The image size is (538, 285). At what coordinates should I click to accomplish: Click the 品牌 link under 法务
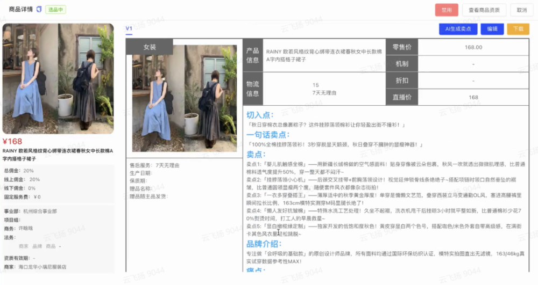[x=37, y=246]
